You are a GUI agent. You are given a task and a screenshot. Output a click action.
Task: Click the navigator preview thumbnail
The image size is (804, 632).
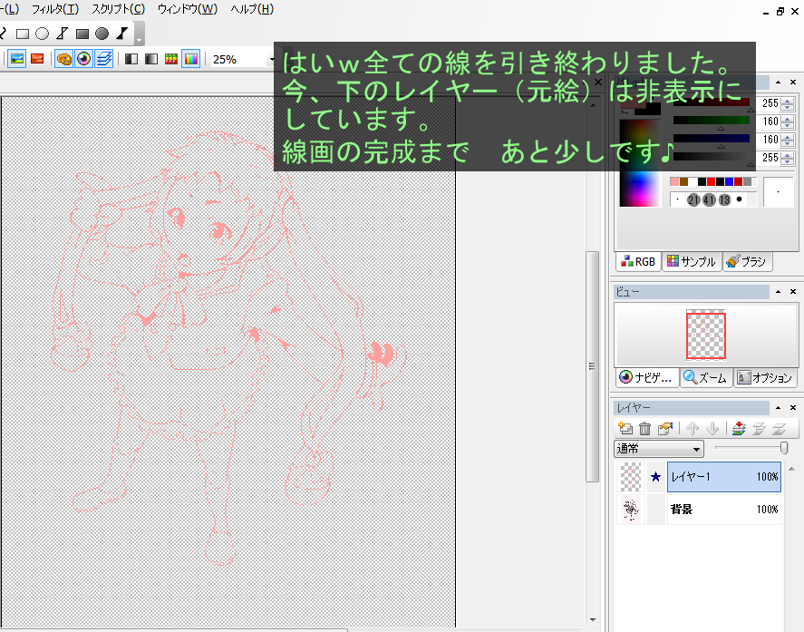(706, 335)
